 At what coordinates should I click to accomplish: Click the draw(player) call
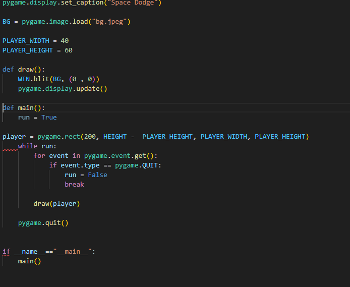[x=56, y=204]
